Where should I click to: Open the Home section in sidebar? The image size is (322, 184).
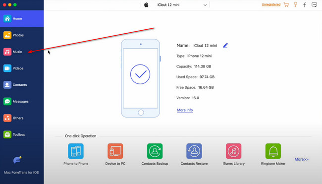click(x=22, y=18)
